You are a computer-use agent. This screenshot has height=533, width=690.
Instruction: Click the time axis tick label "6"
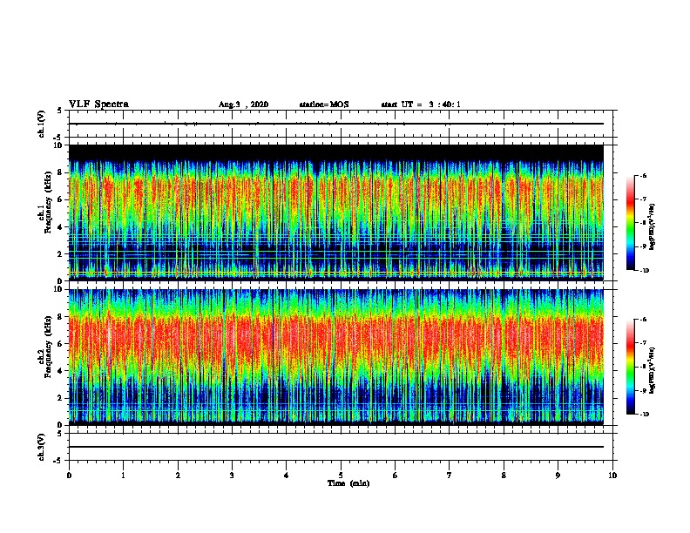point(396,476)
